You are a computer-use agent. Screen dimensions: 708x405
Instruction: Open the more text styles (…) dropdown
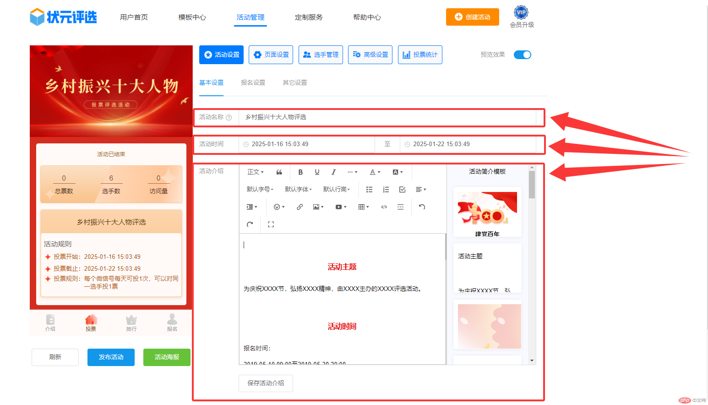click(x=352, y=172)
